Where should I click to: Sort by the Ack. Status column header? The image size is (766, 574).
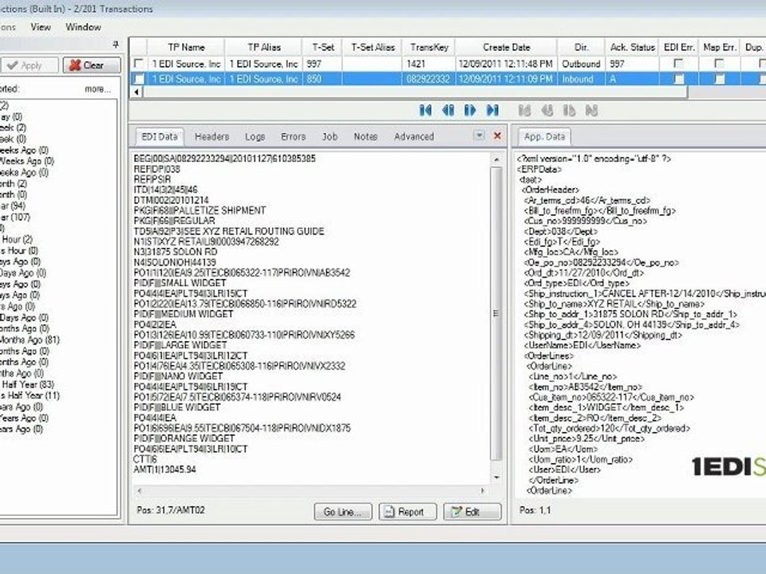click(x=632, y=47)
